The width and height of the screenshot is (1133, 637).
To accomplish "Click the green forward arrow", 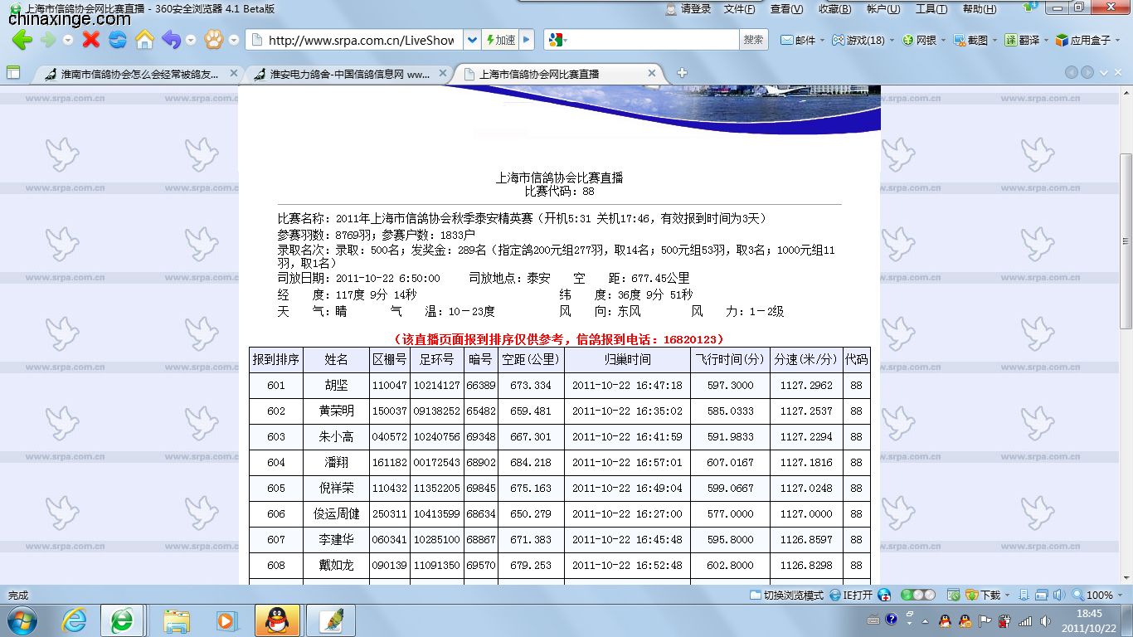I will point(48,40).
